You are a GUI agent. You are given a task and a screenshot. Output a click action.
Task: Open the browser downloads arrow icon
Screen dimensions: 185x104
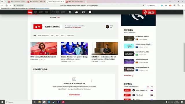pyautogui.click(x=183, y=5)
